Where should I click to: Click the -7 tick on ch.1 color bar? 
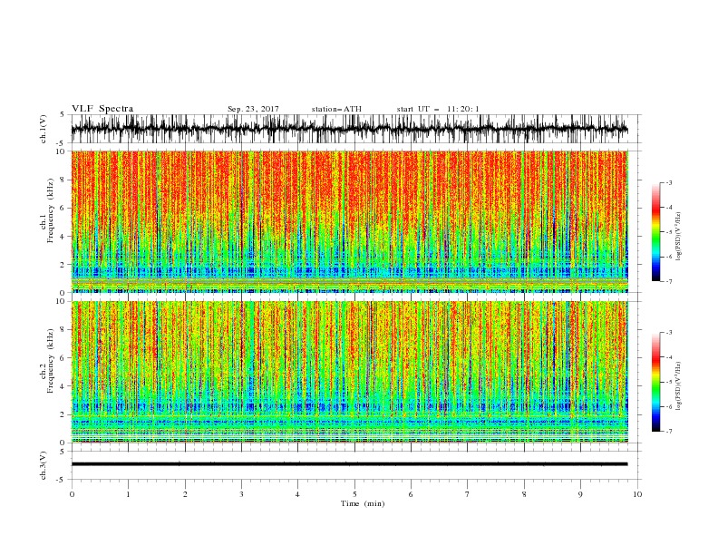coord(669,281)
